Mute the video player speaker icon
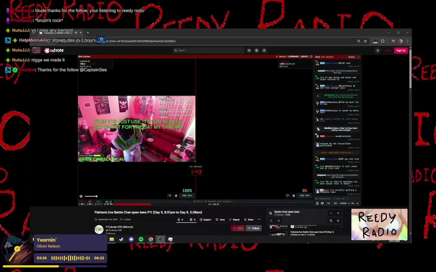 coord(81,196)
